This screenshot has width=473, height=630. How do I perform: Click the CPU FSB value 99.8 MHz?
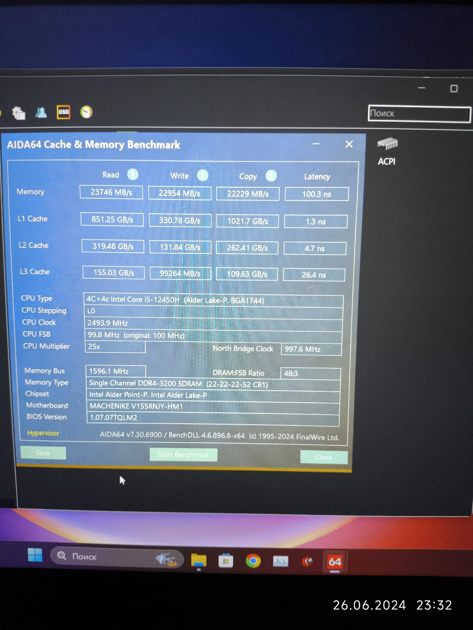(x=213, y=336)
